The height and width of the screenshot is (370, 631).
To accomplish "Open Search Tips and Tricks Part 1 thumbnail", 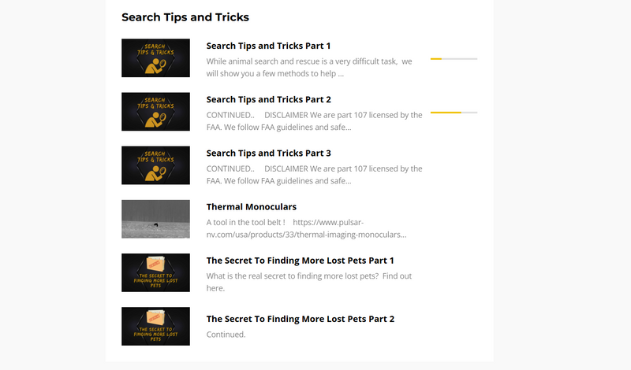I will 155,57.
